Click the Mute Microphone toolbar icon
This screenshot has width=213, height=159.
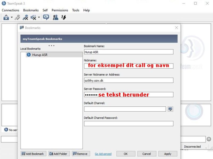25,17
